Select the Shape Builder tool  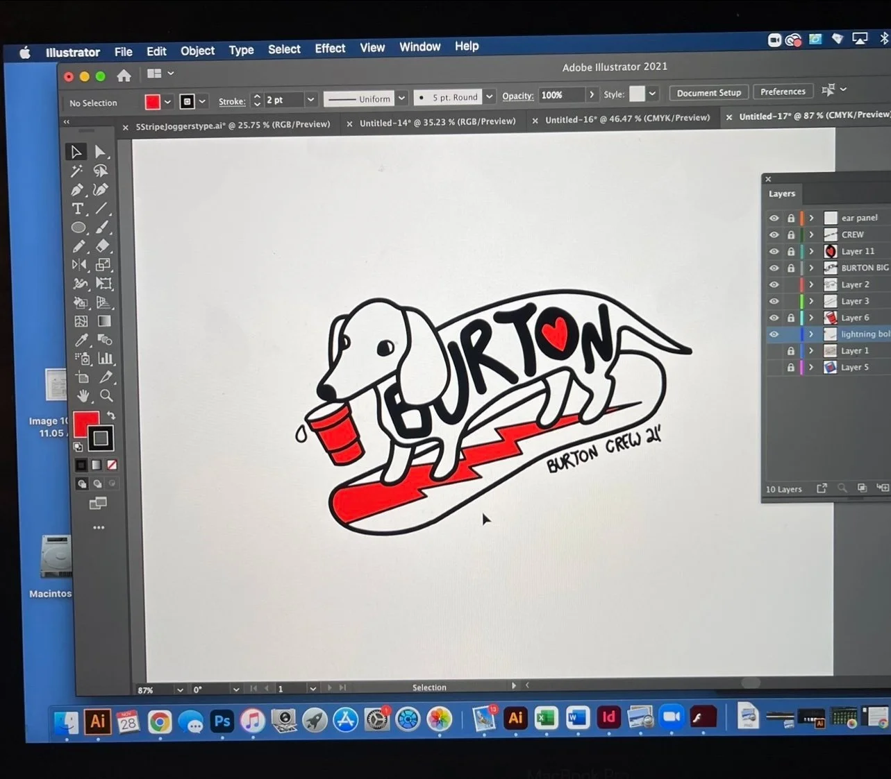(81, 302)
